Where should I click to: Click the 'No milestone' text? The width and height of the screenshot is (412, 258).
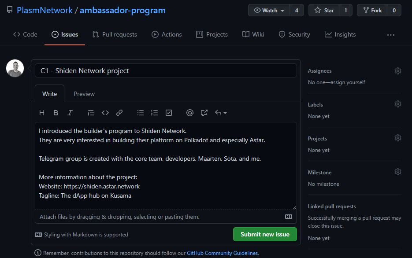pyautogui.click(x=323, y=184)
